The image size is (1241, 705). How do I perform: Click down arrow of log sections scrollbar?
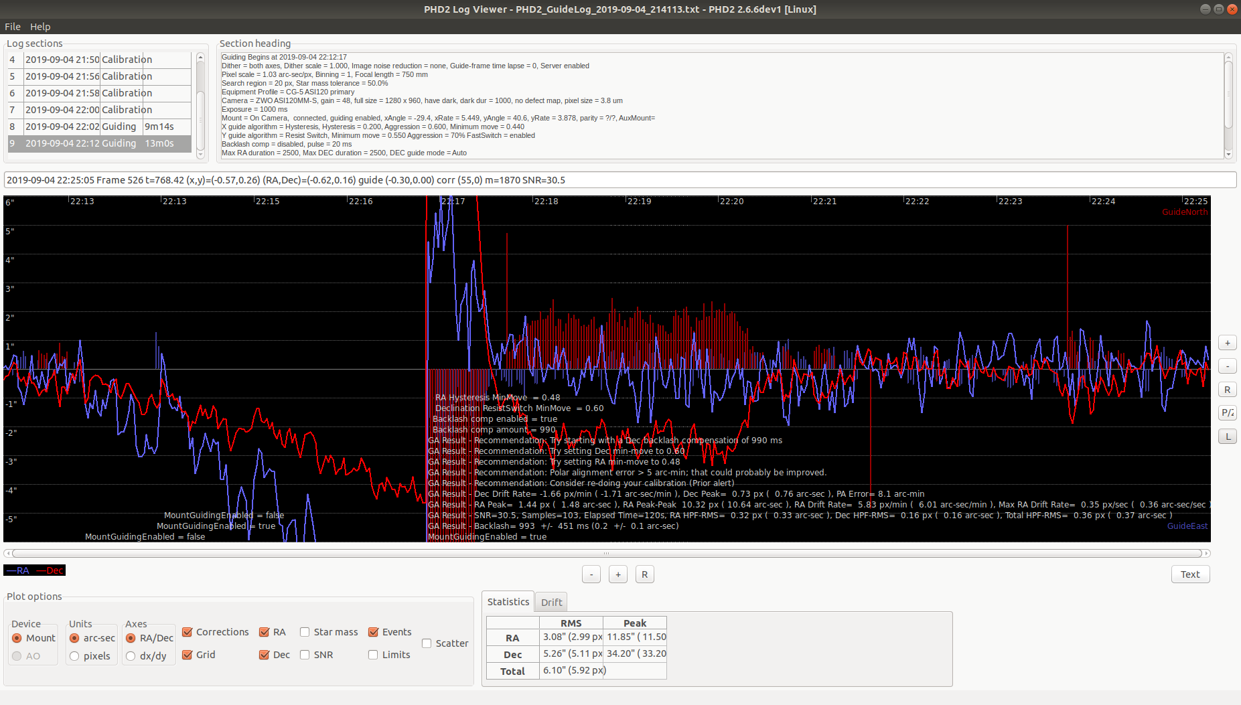click(x=200, y=155)
